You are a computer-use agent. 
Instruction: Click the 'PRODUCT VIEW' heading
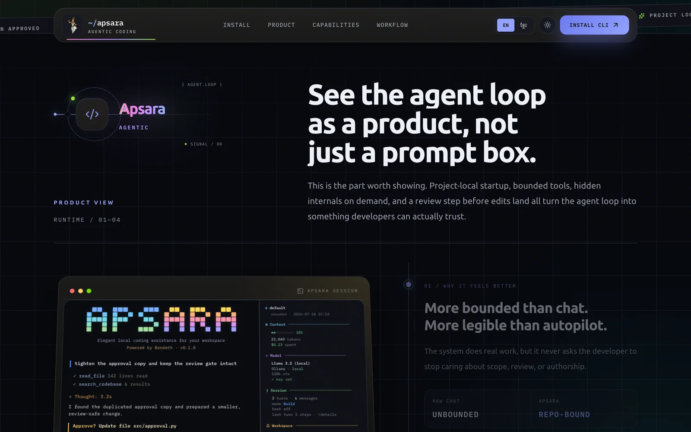(x=84, y=203)
